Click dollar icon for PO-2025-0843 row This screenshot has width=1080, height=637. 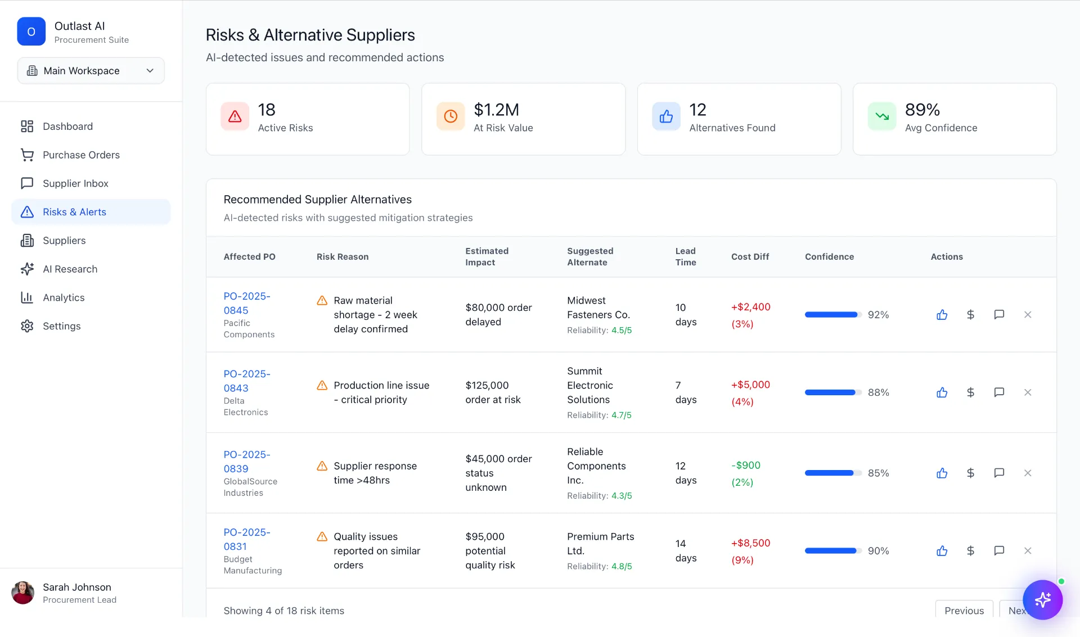tap(970, 392)
